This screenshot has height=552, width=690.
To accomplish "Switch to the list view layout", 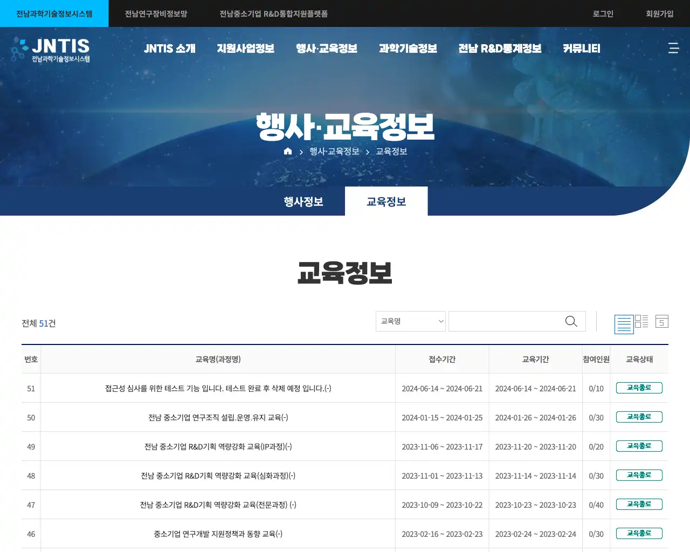I will point(624,322).
